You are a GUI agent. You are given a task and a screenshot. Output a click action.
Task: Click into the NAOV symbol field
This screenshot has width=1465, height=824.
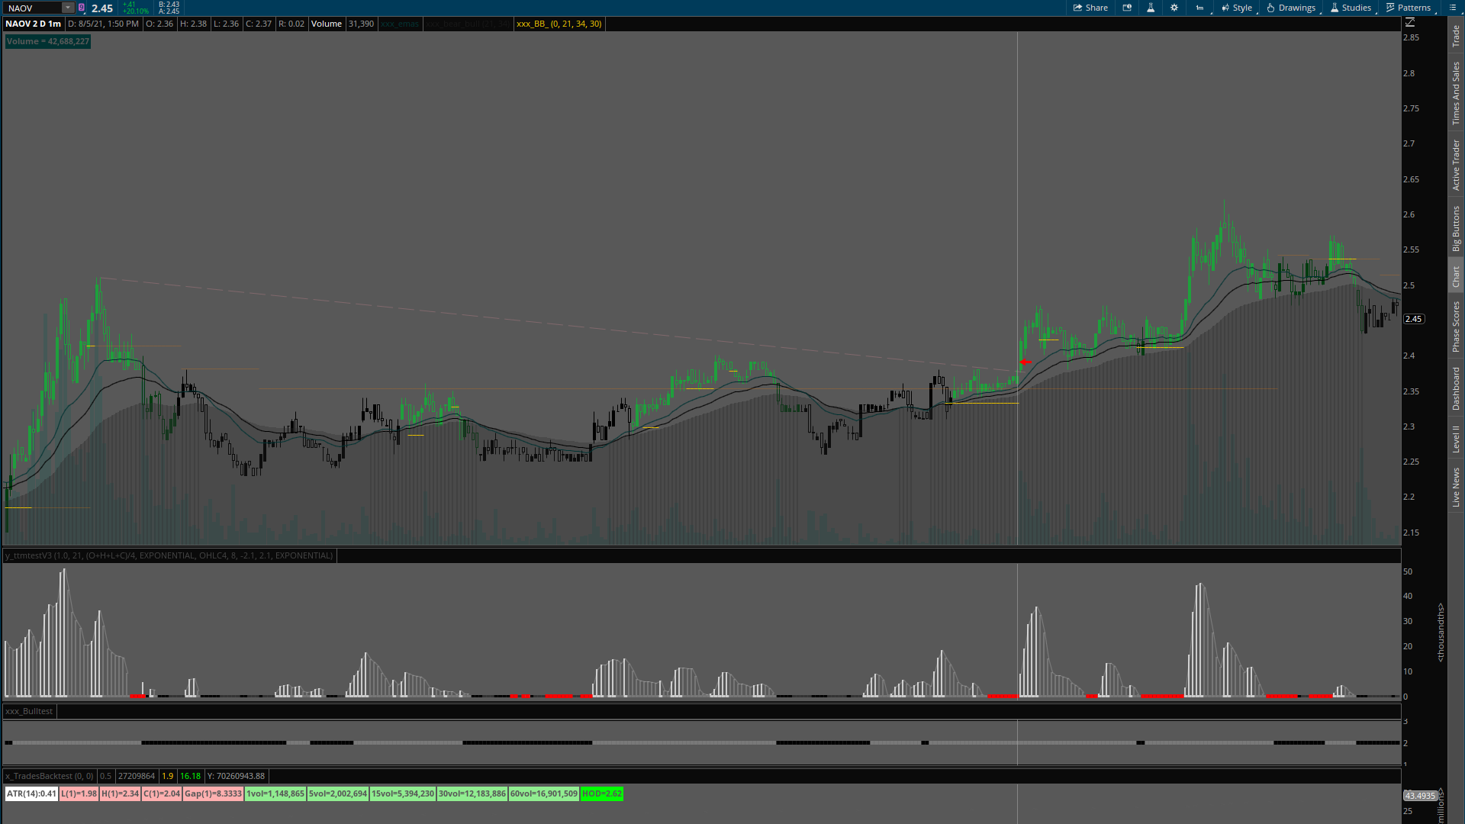tap(32, 8)
